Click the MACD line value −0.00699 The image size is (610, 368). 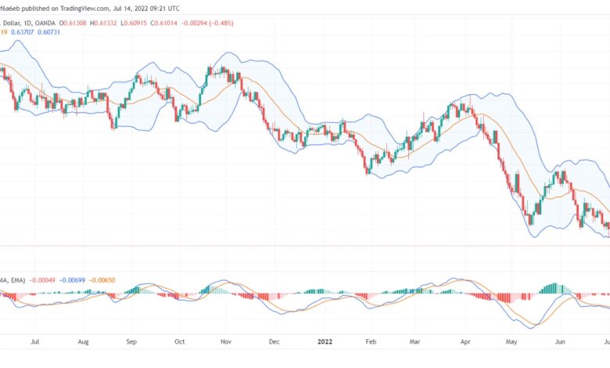tap(72, 280)
